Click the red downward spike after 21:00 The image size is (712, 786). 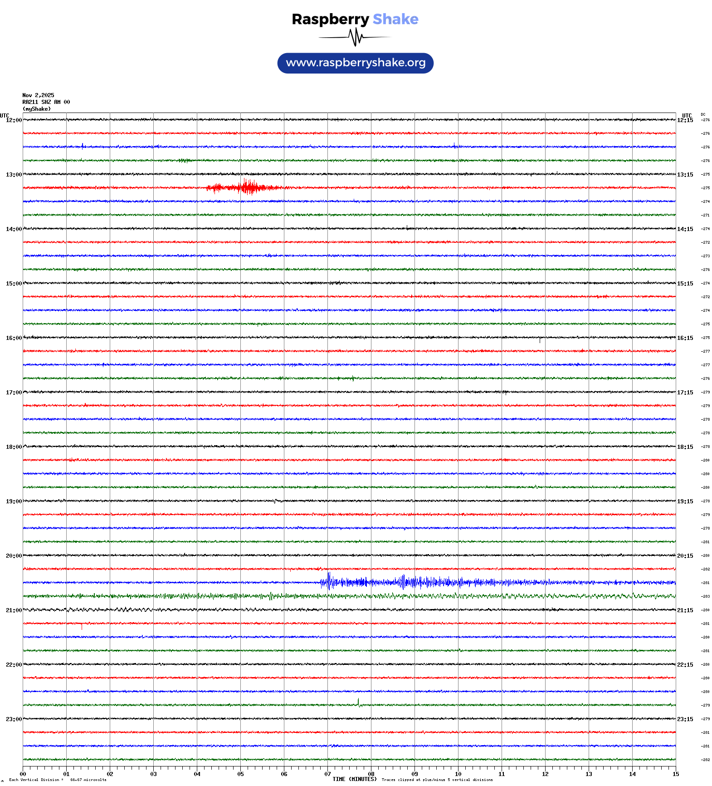click(82, 626)
